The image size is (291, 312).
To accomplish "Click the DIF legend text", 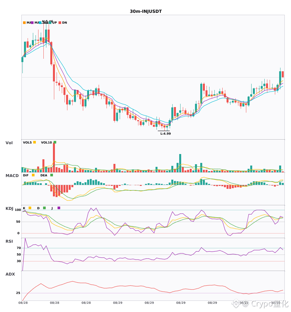I will (26, 175).
